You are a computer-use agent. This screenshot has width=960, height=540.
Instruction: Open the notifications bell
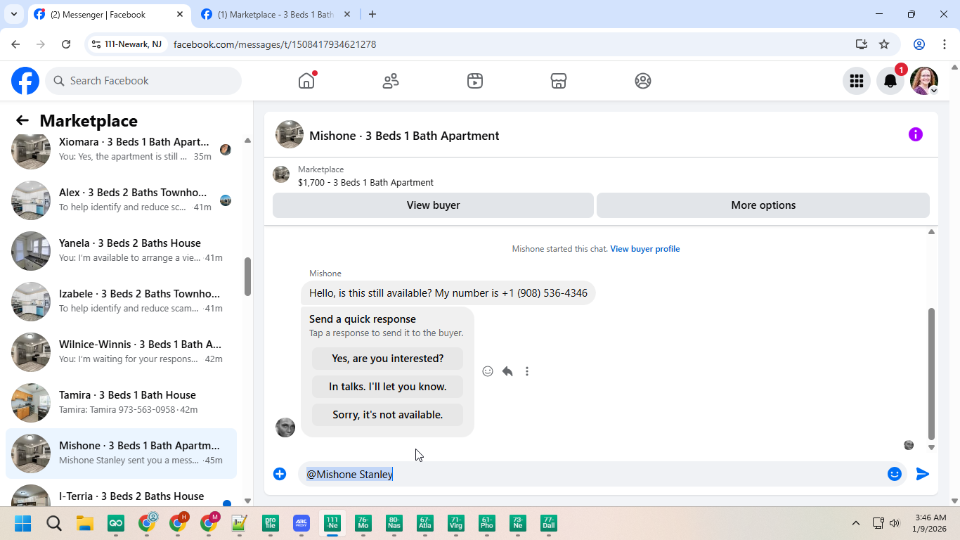[890, 81]
